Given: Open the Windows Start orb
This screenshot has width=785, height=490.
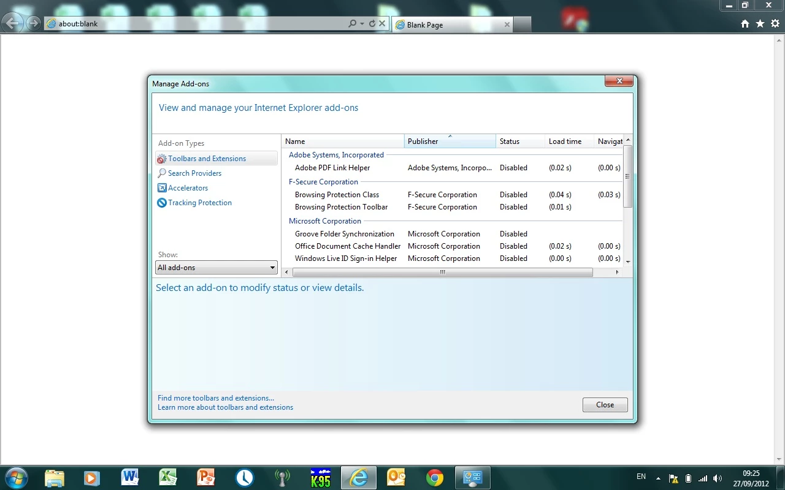Looking at the screenshot, I should [17, 478].
